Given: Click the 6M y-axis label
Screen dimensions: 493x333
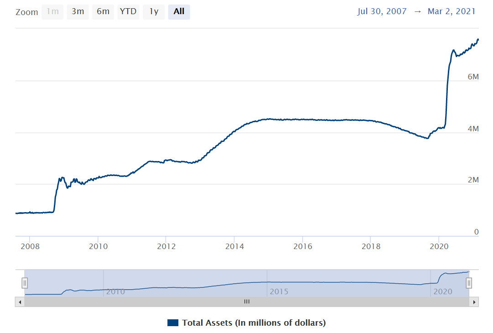Looking at the screenshot, I should 473,77.
